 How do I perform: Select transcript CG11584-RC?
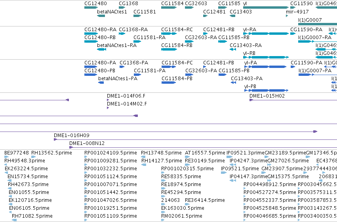[x=169, y=34]
